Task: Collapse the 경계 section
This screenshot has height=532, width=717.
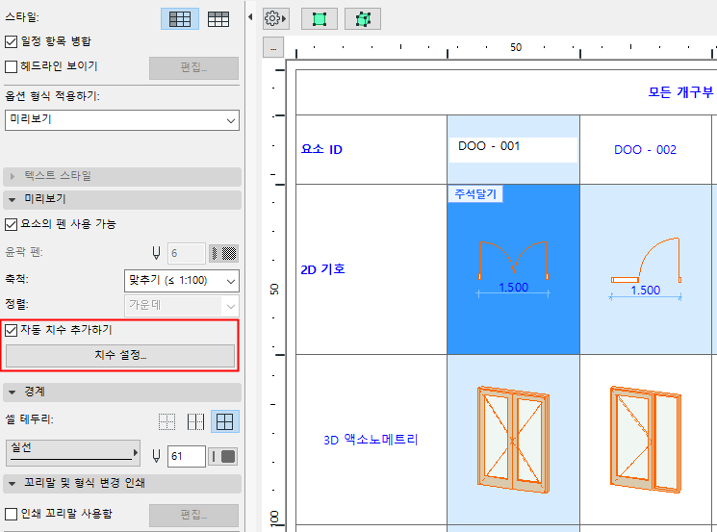Action: (122, 393)
